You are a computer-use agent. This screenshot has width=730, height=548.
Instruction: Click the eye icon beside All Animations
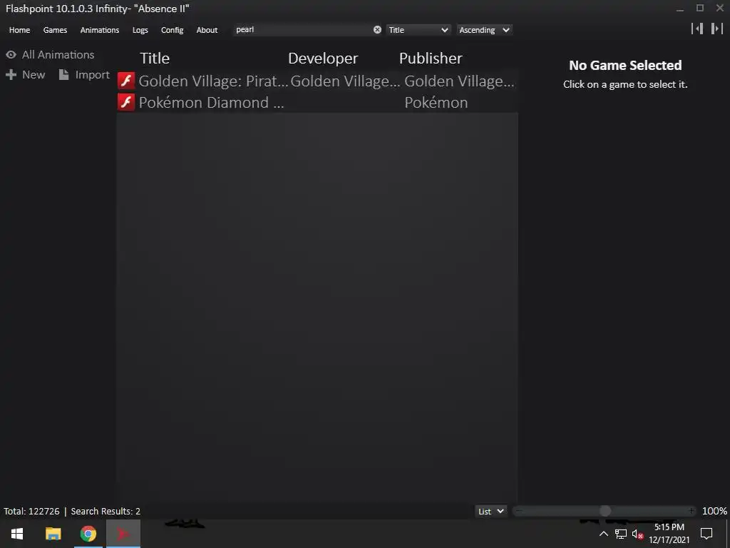(11, 54)
